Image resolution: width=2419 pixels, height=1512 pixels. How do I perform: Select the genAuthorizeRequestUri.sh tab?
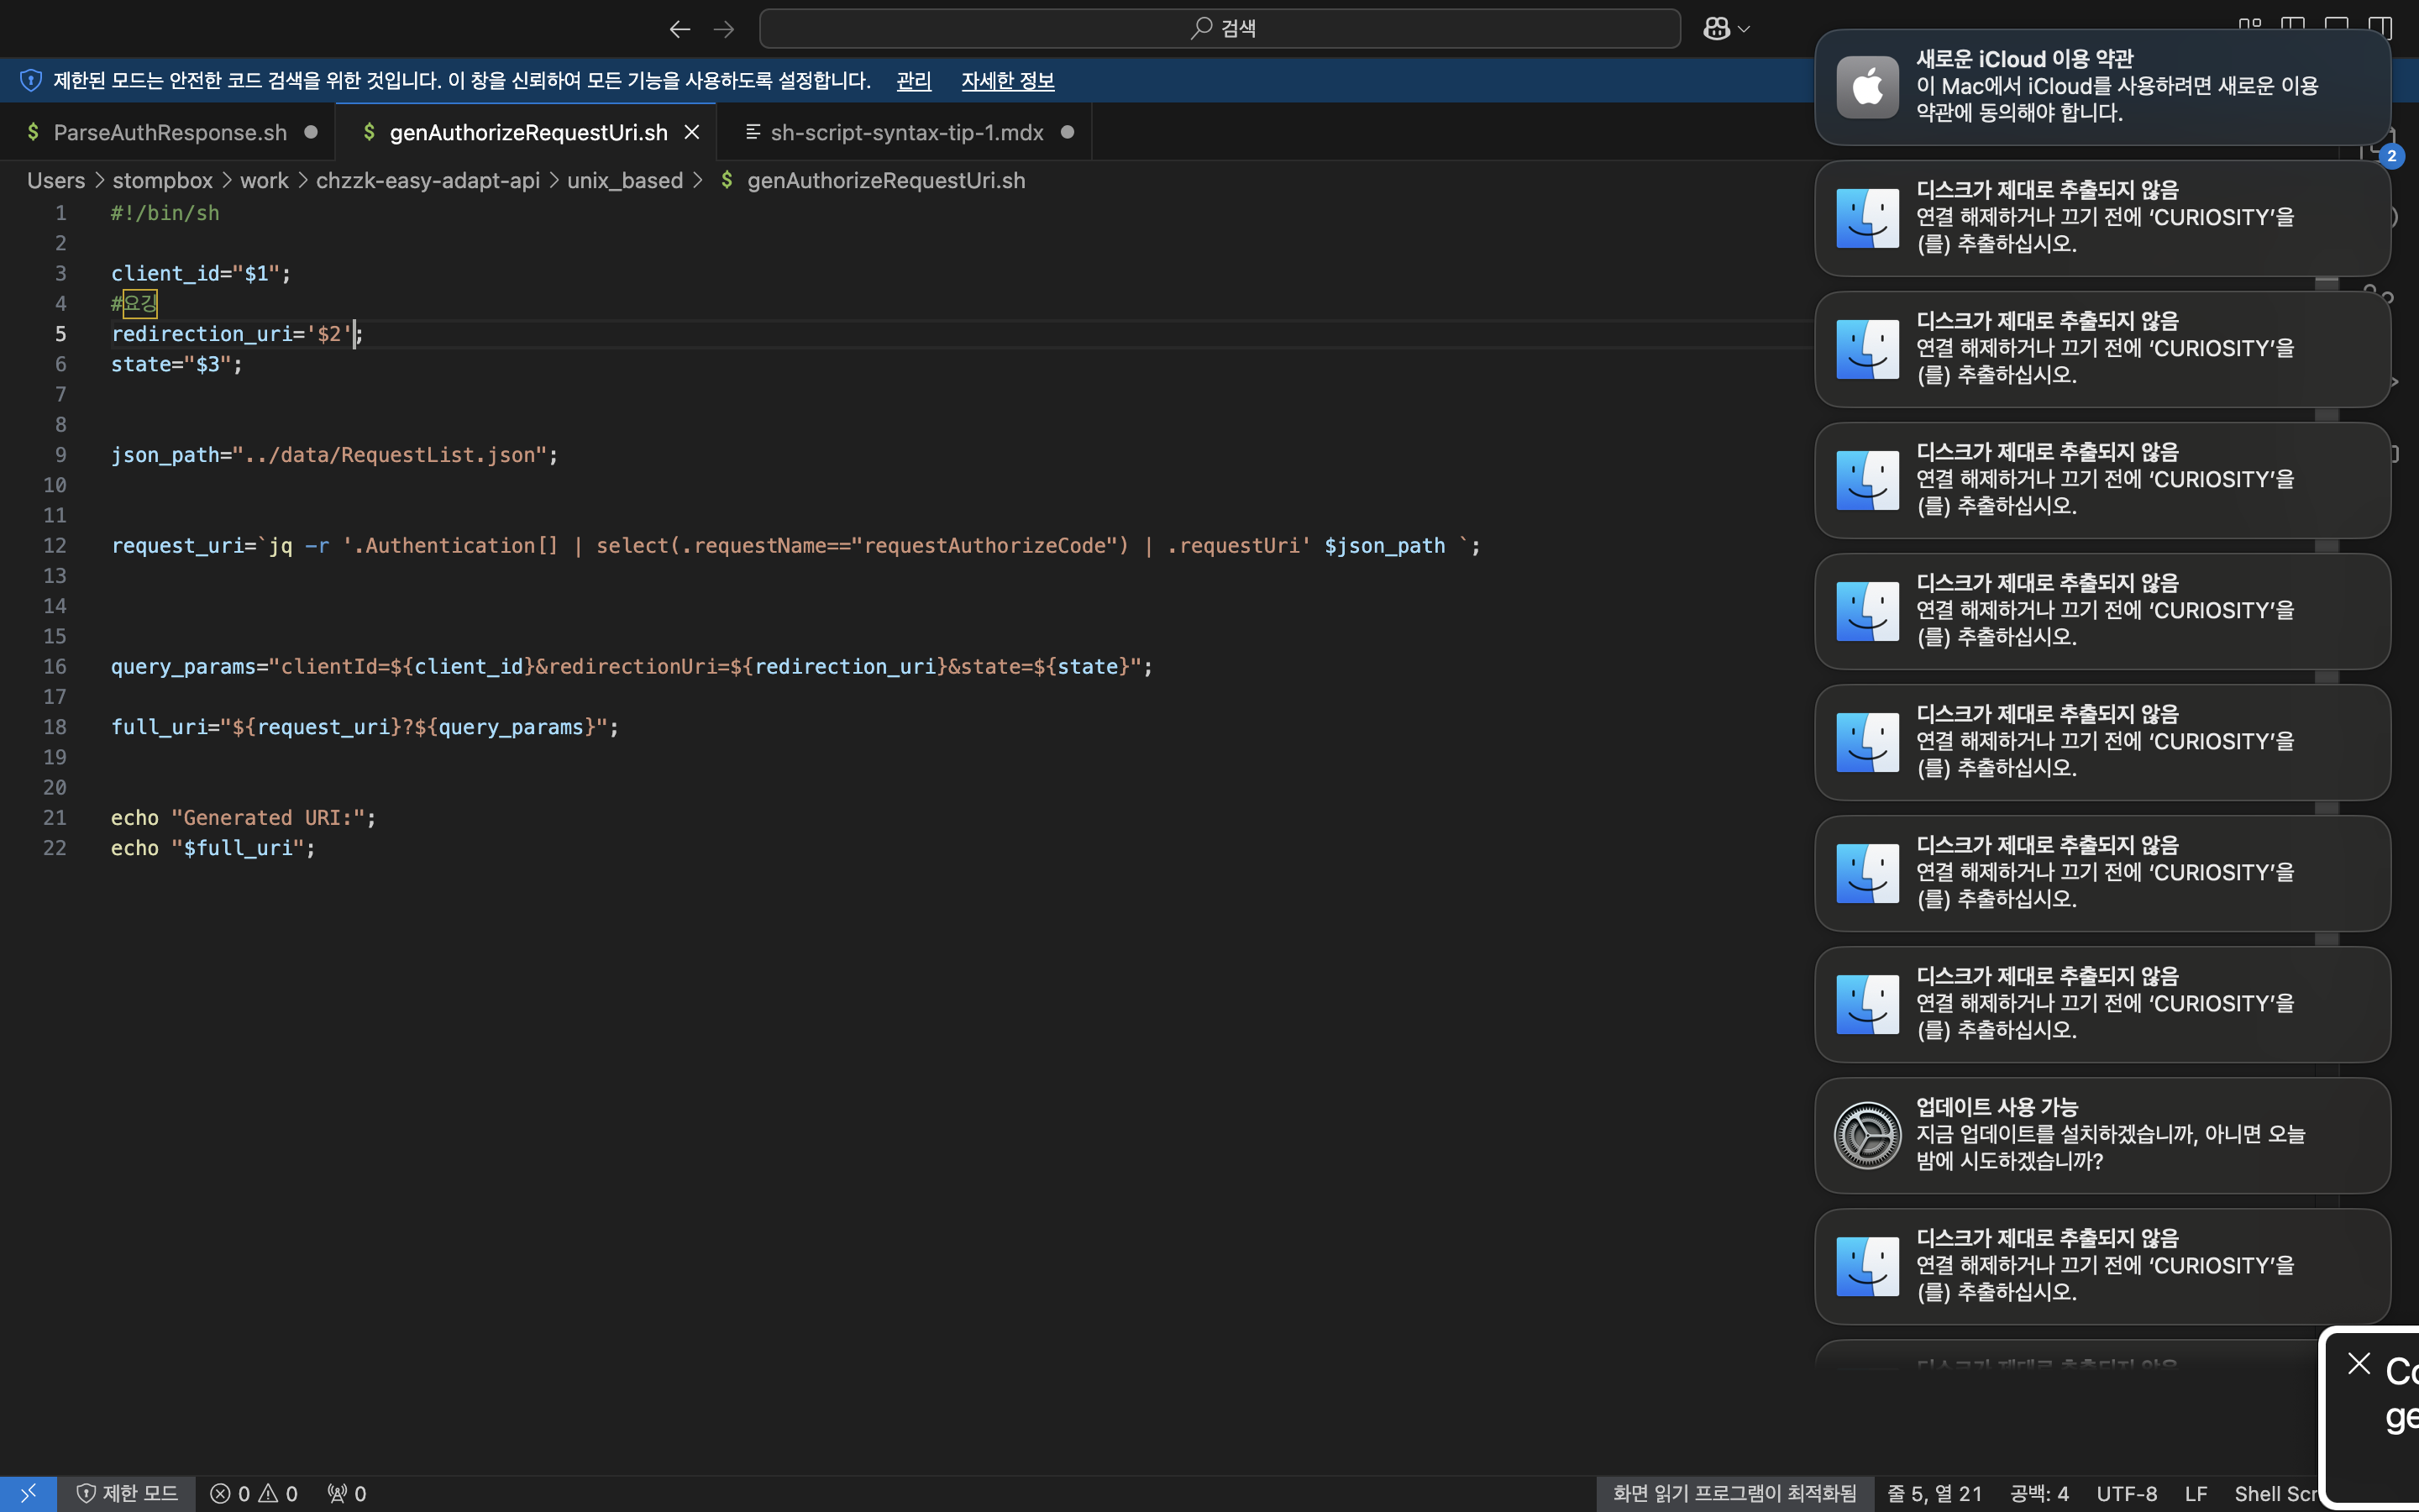(x=527, y=132)
